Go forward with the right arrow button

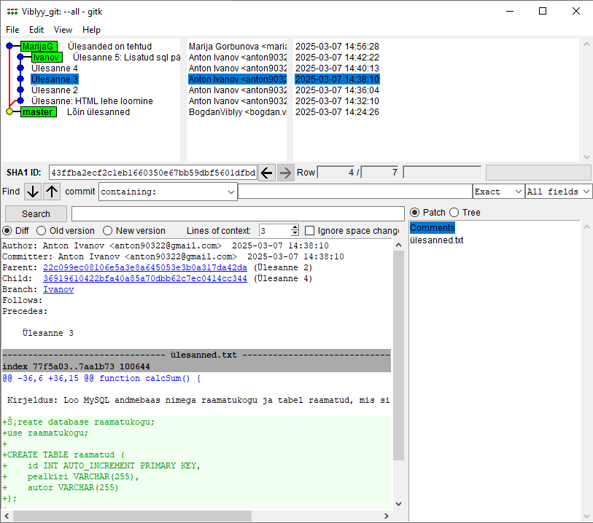click(x=285, y=173)
